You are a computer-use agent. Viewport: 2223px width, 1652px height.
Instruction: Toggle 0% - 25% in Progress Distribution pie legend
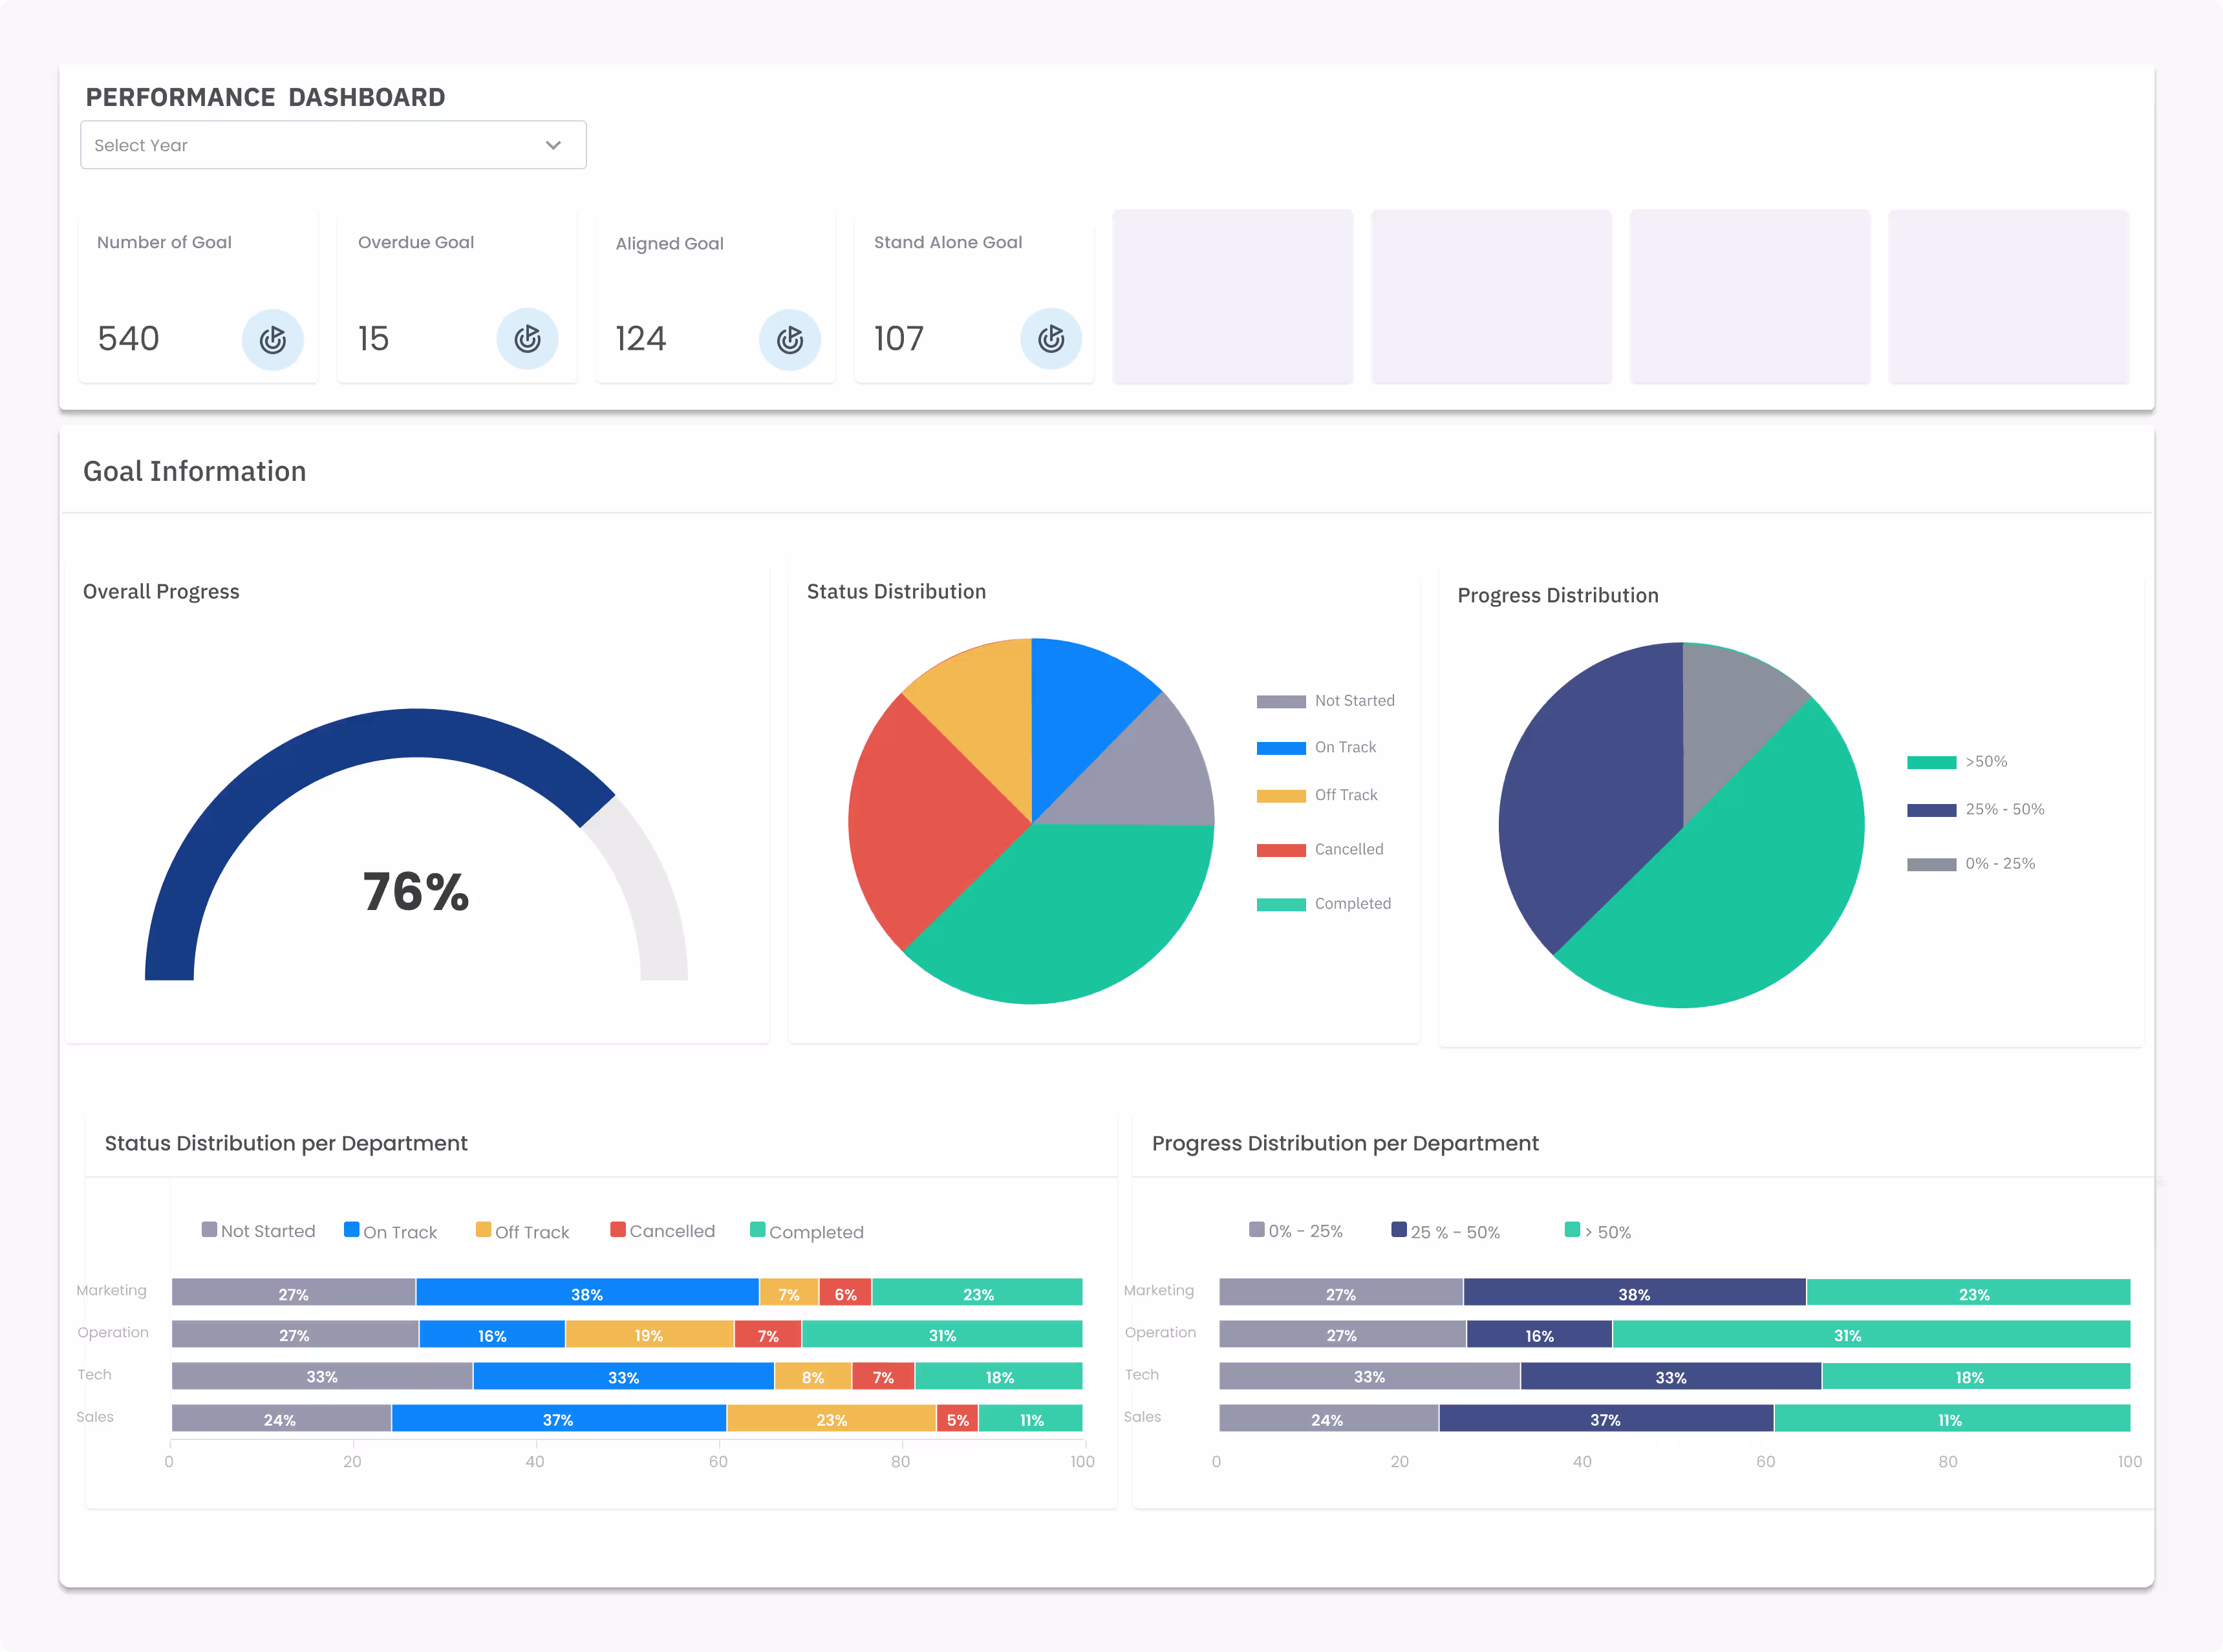point(1971,864)
